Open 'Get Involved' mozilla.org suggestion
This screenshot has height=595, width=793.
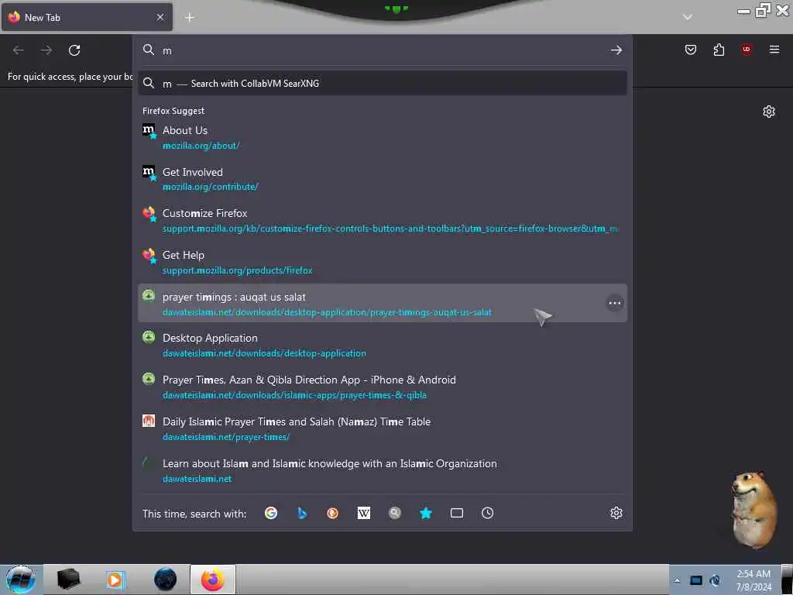[383, 179]
